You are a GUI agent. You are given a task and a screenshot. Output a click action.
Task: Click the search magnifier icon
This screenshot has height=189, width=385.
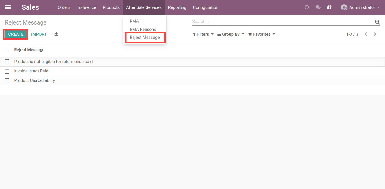click(377, 22)
